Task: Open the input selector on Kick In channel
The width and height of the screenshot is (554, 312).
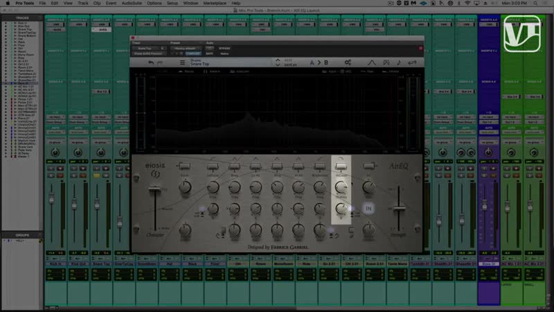Action: (x=55, y=117)
